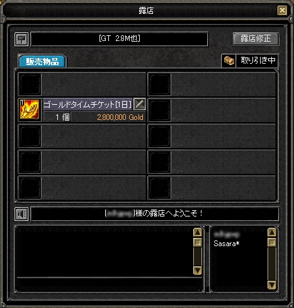Click chat log scroll up arrow
Viewport: 294px width, 308px height.
[198, 233]
